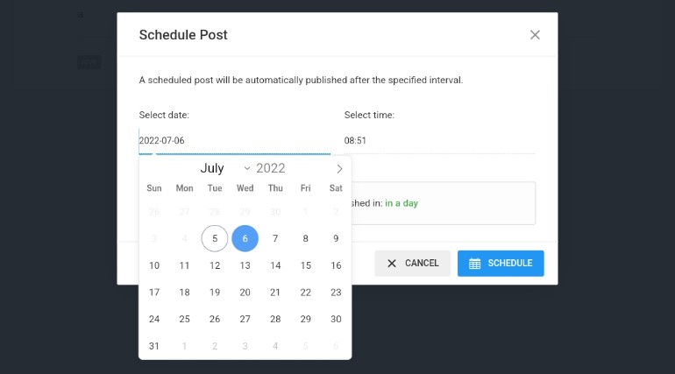675x374 pixels.
Task: Choose July 28 in the date picker
Action: [275, 319]
